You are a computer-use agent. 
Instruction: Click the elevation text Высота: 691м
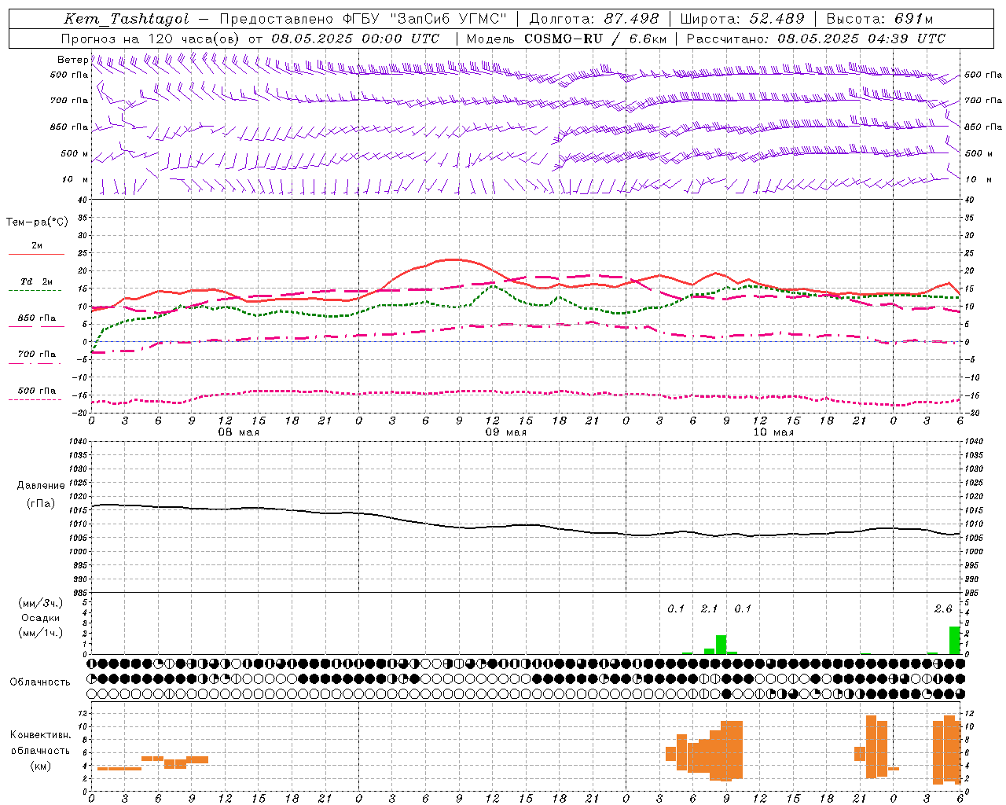(879, 20)
